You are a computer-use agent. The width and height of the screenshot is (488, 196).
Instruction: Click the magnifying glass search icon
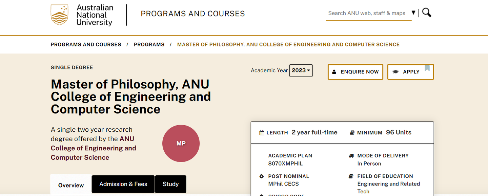(427, 13)
